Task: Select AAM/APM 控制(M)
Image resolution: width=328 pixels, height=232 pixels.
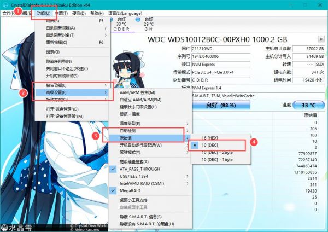Action: click(x=150, y=92)
